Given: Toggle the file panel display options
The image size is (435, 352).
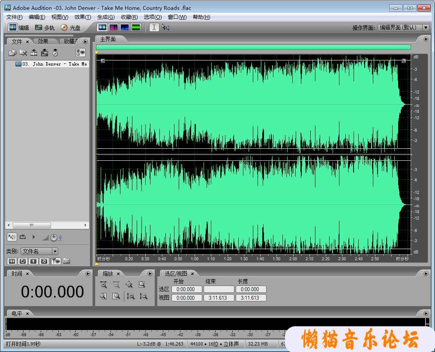Looking at the screenshot, I should tap(81, 52).
